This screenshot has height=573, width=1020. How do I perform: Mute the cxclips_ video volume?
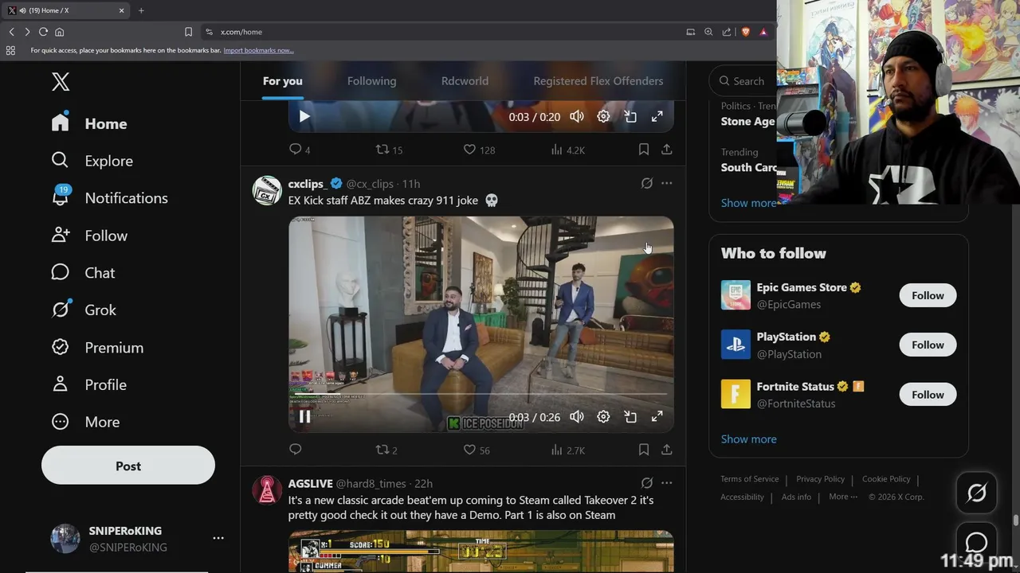coord(577,416)
